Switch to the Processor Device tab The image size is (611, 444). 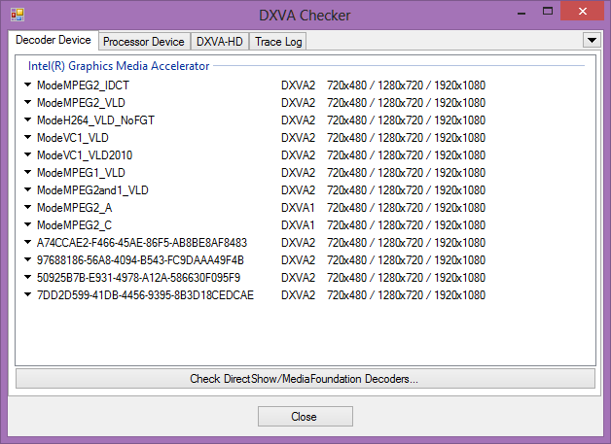pos(143,42)
